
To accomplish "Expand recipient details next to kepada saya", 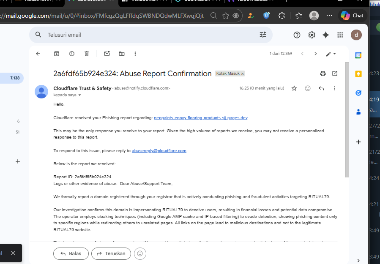I will (x=79, y=95).
